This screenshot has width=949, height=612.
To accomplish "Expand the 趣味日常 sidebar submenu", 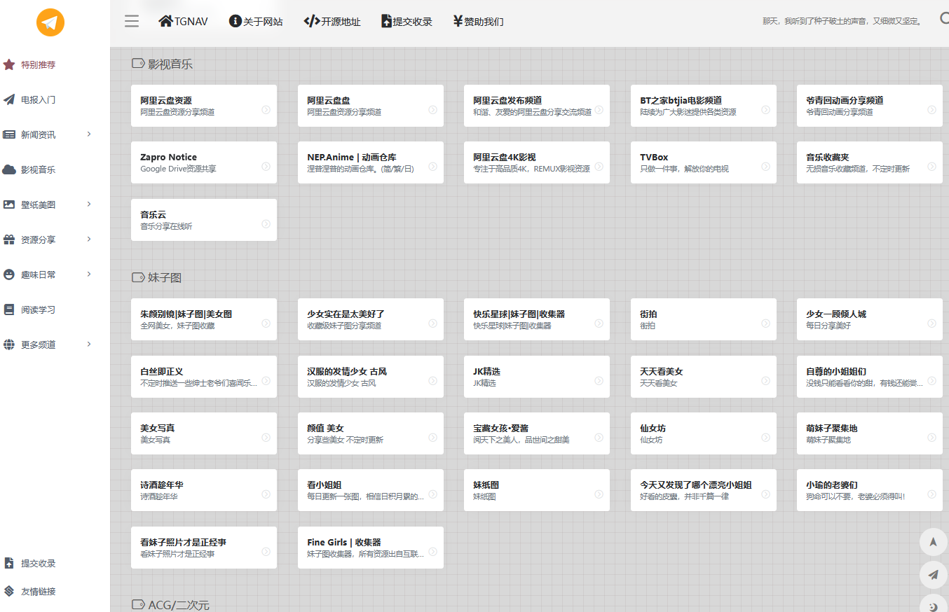I will pyautogui.click(x=89, y=274).
